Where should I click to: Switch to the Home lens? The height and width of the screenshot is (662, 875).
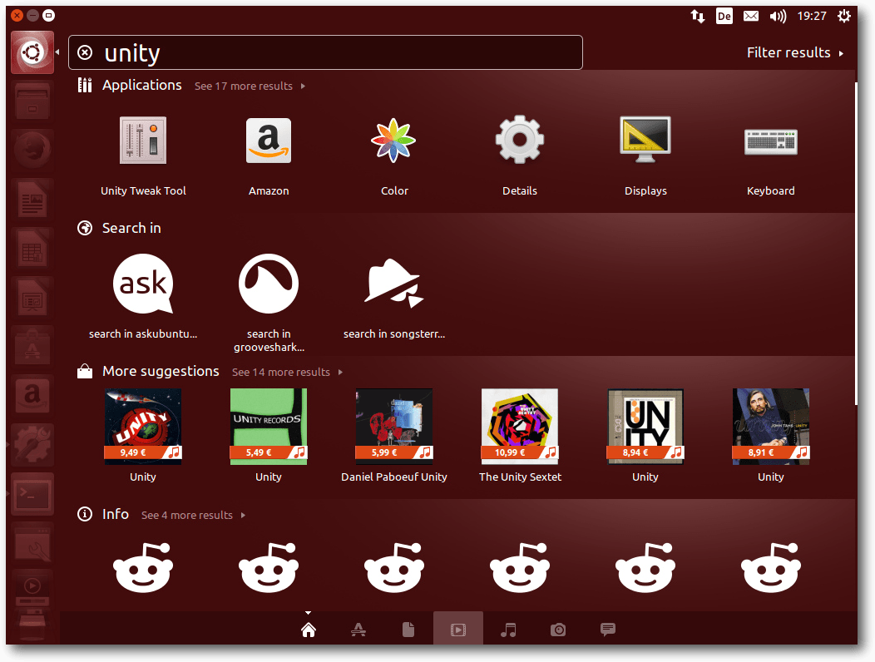pos(308,630)
